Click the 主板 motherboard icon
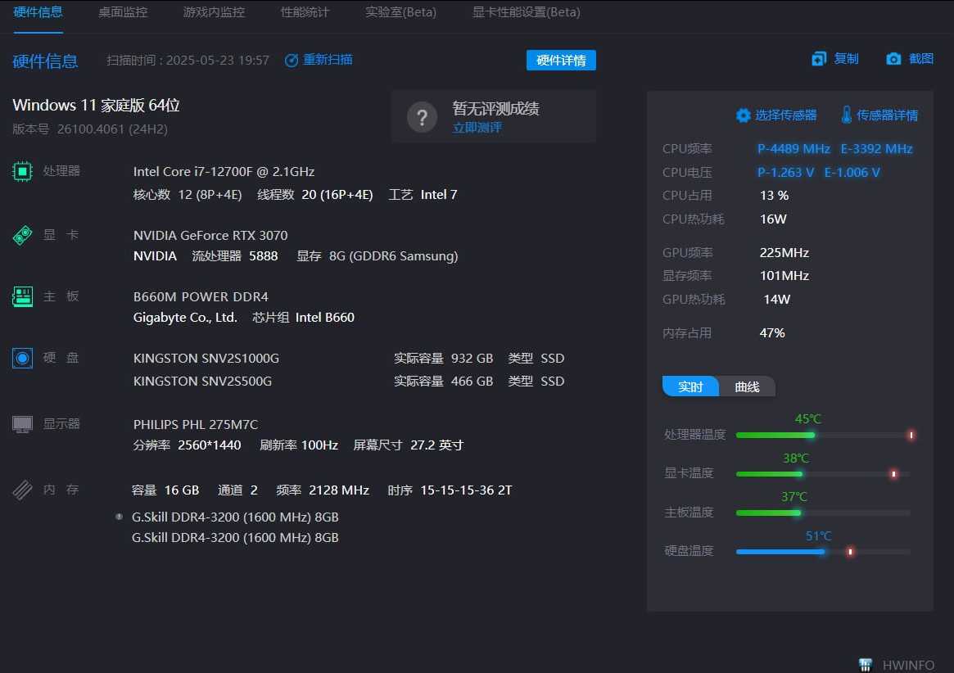This screenshot has height=673, width=954. tap(22, 297)
